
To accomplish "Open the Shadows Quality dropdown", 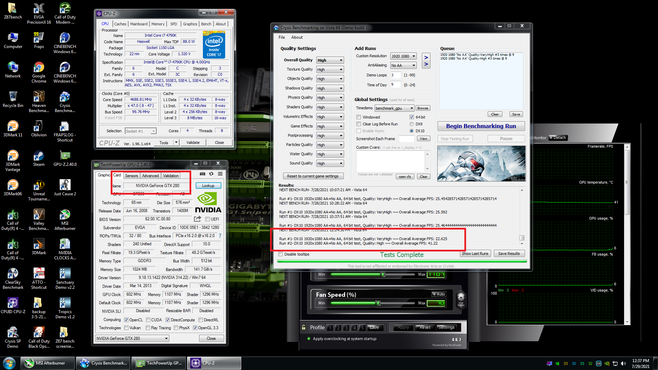I will tap(330, 88).
